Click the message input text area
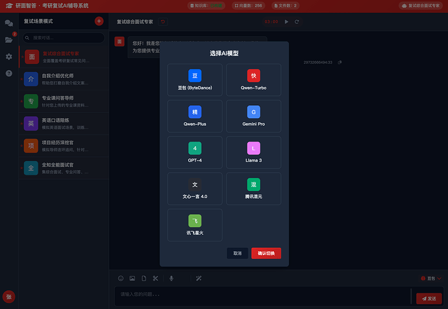 [x=262, y=296]
